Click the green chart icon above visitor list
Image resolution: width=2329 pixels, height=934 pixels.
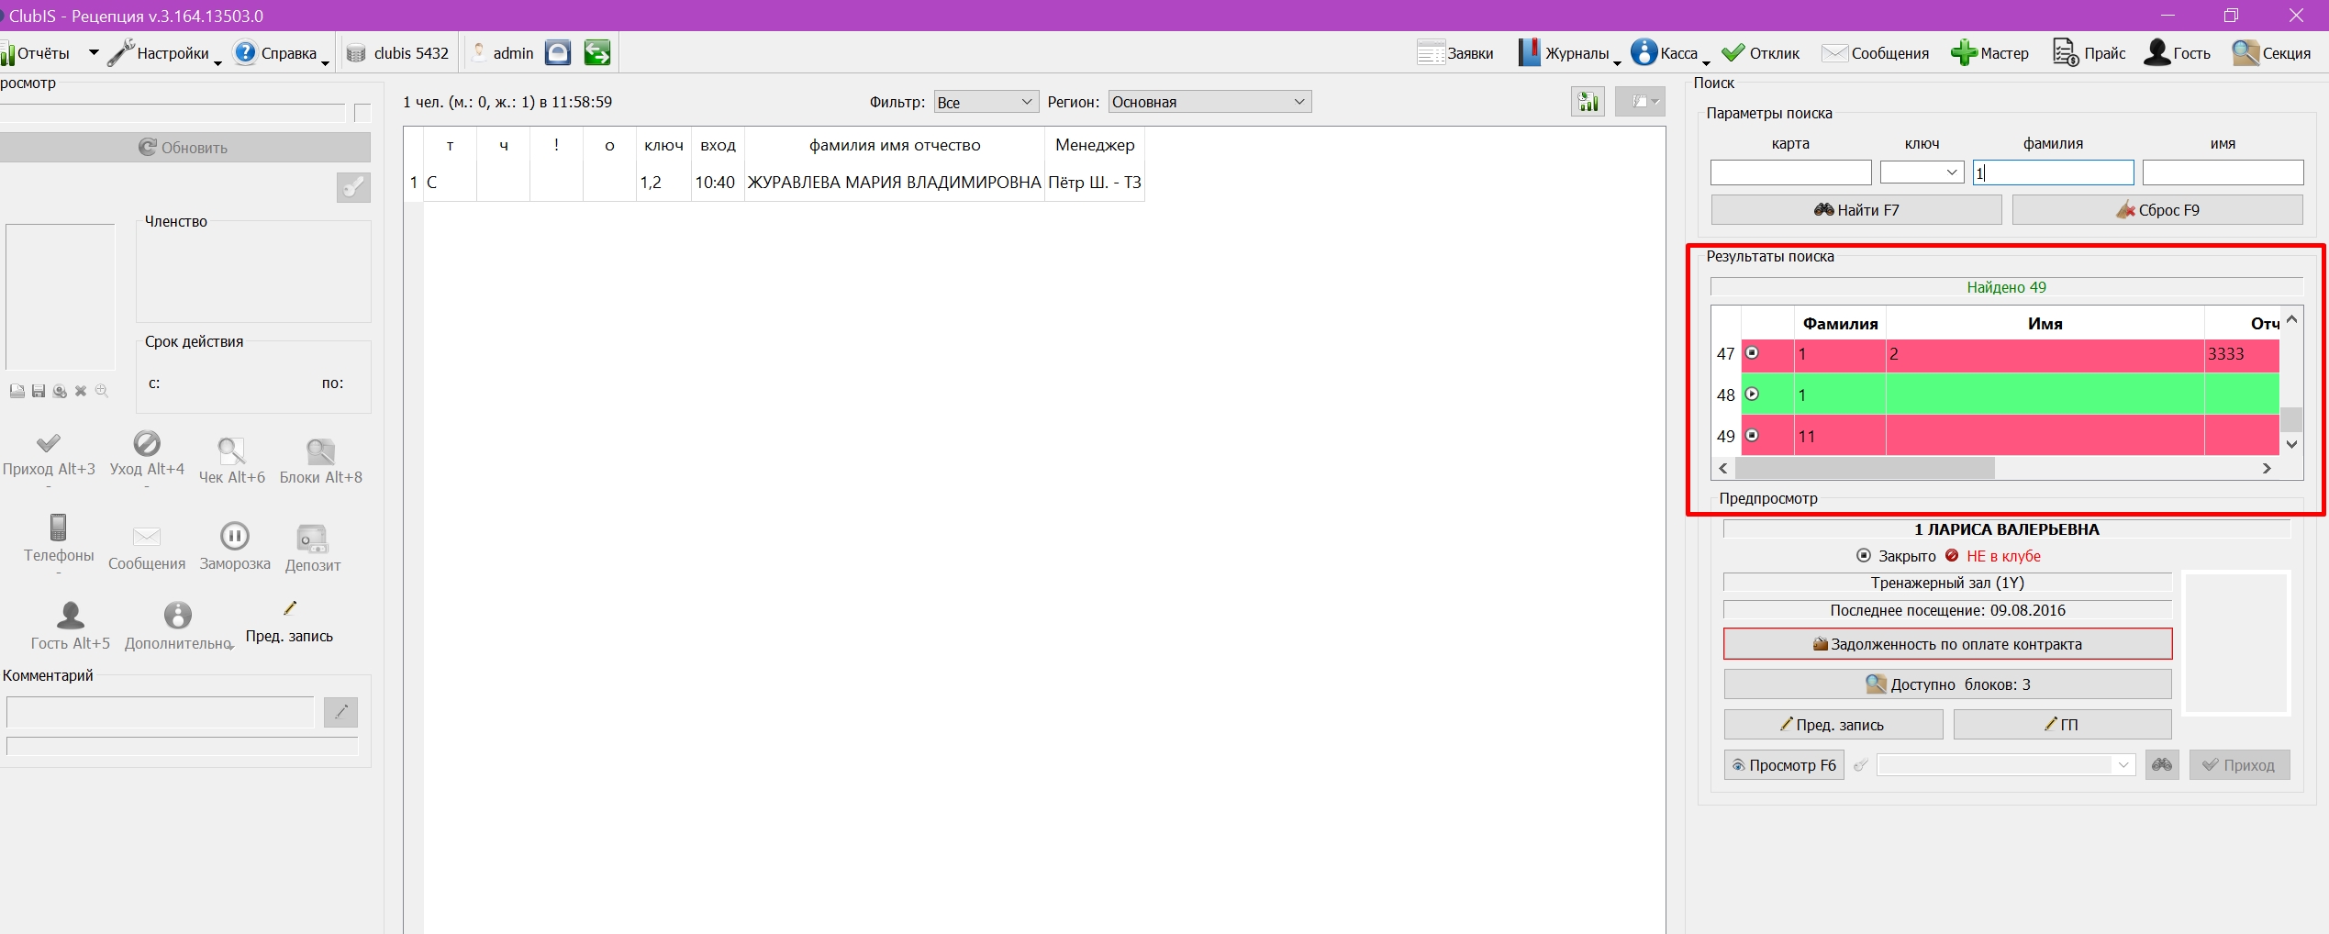(1588, 102)
